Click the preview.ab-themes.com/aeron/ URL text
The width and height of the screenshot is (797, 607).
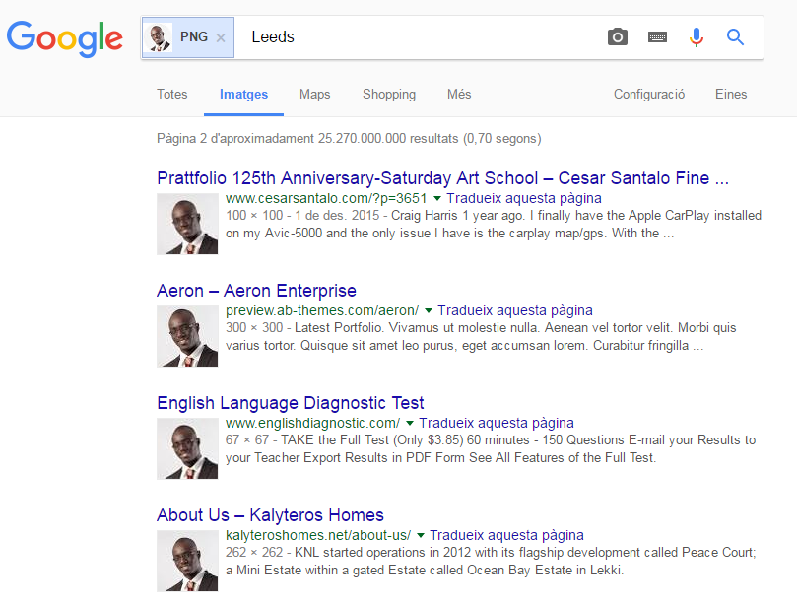tap(322, 310)
